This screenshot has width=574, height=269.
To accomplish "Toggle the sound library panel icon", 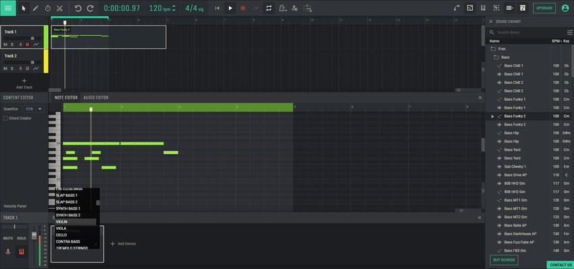I will 523,8.
